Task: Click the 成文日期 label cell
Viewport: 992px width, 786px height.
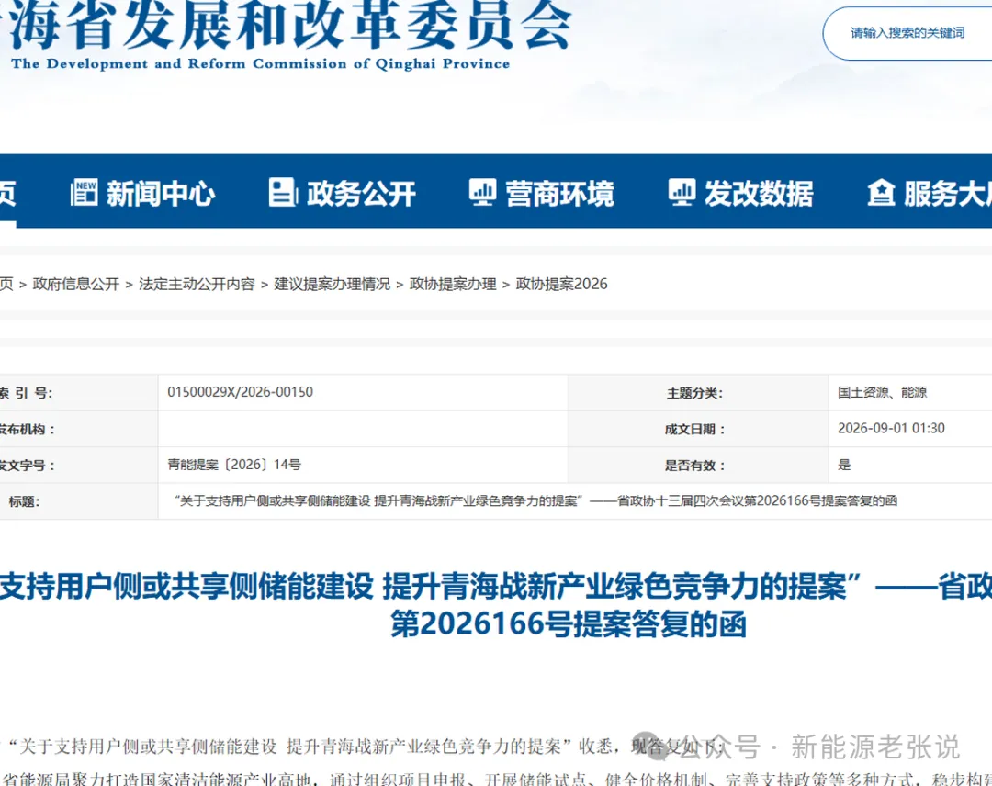Action: click(x=698, y=430)
